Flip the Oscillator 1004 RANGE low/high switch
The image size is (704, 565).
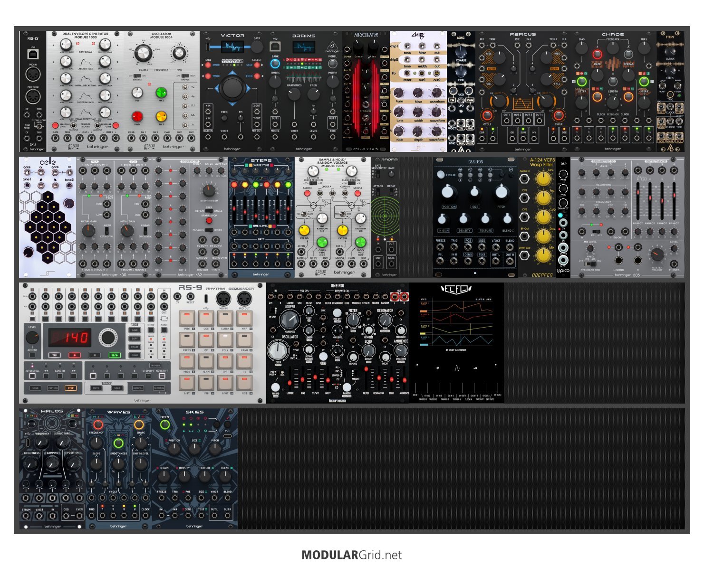tap(185, 76)
